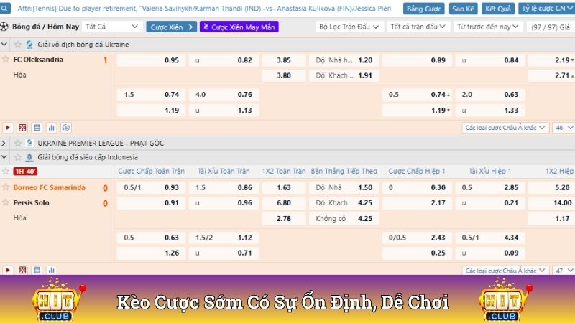The width and height of the screenshot is (575, 323).
Task: Open the Bộ Lọc Trận Đấu filter dropdown
Action: point(348,27)
